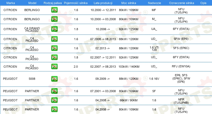Click the UA_ body cell
212x114 pixels.
(x=154, y=29)
